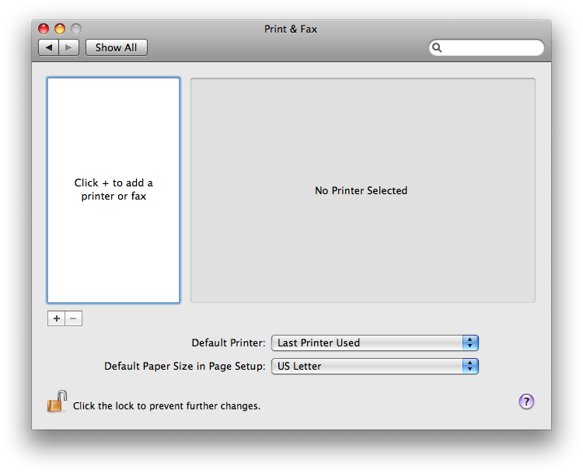Screen dimensions: 583x473
Task: Focus the search text field
Action: 491,47
